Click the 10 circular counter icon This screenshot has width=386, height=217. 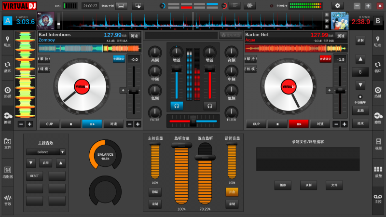click(x=224, y=6)
